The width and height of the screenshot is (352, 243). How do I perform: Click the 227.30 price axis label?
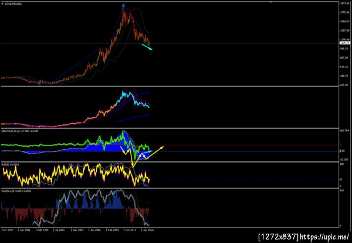tap(344, 85)
